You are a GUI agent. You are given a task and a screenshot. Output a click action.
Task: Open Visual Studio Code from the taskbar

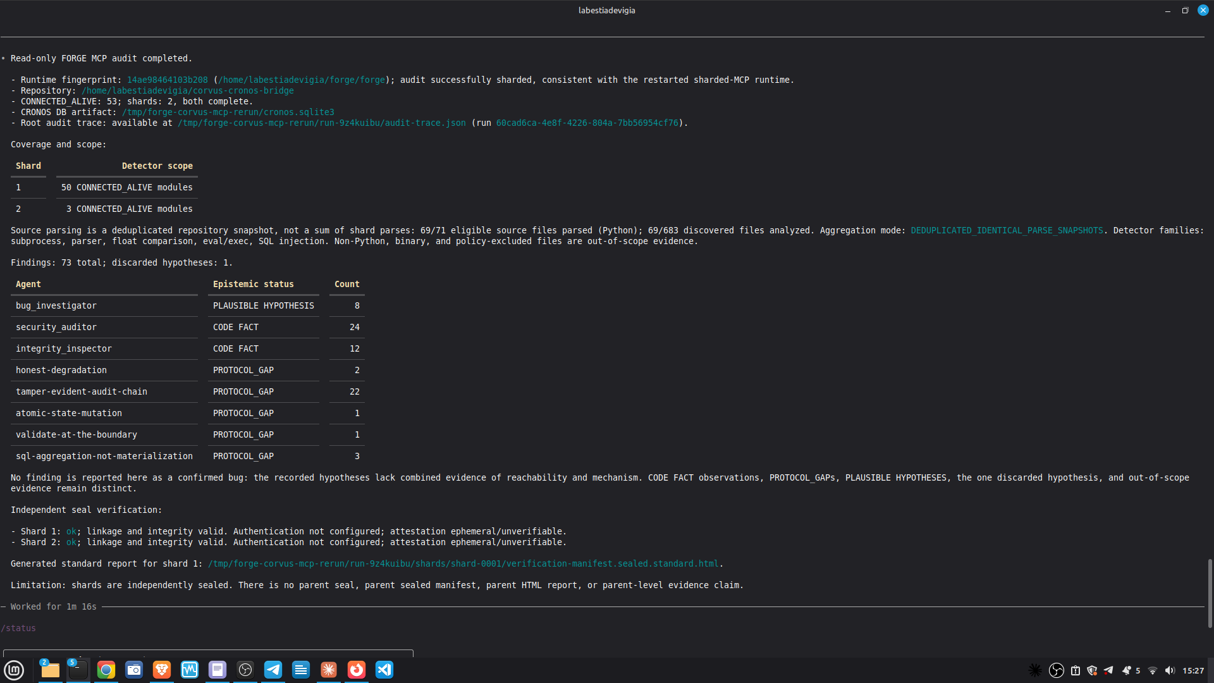(384, 670)
